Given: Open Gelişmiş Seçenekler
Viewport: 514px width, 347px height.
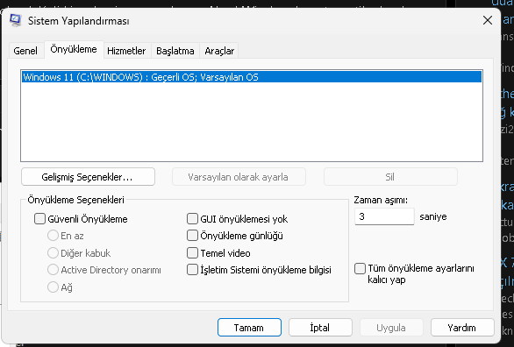Looking at the screenshot, I should tap(88, 177).
